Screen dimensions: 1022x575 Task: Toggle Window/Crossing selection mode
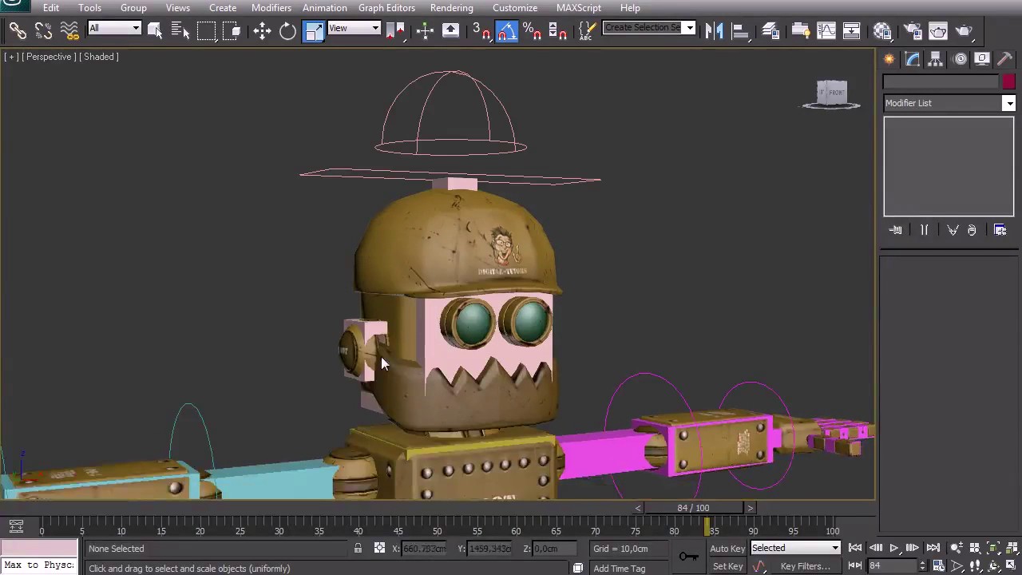(232, 31)
